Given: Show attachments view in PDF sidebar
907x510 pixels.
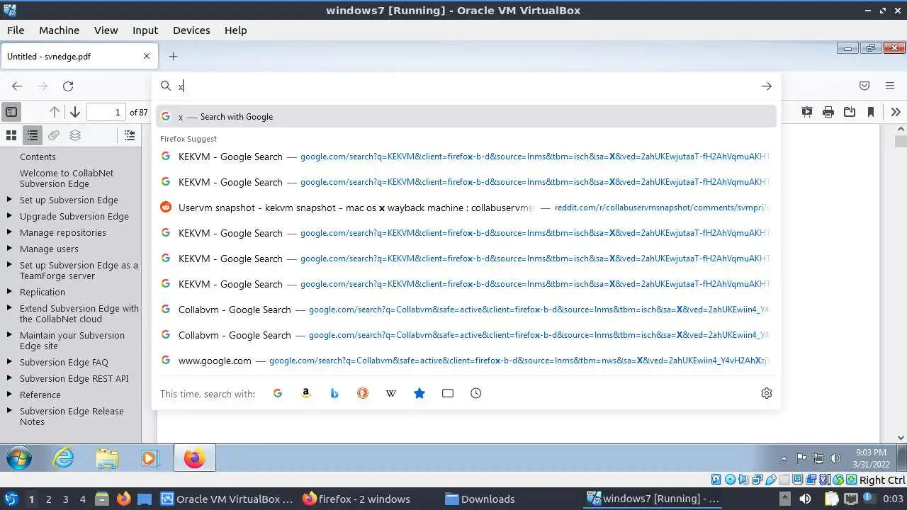Looking at the screenshot, I should click(x=54, y=135).
